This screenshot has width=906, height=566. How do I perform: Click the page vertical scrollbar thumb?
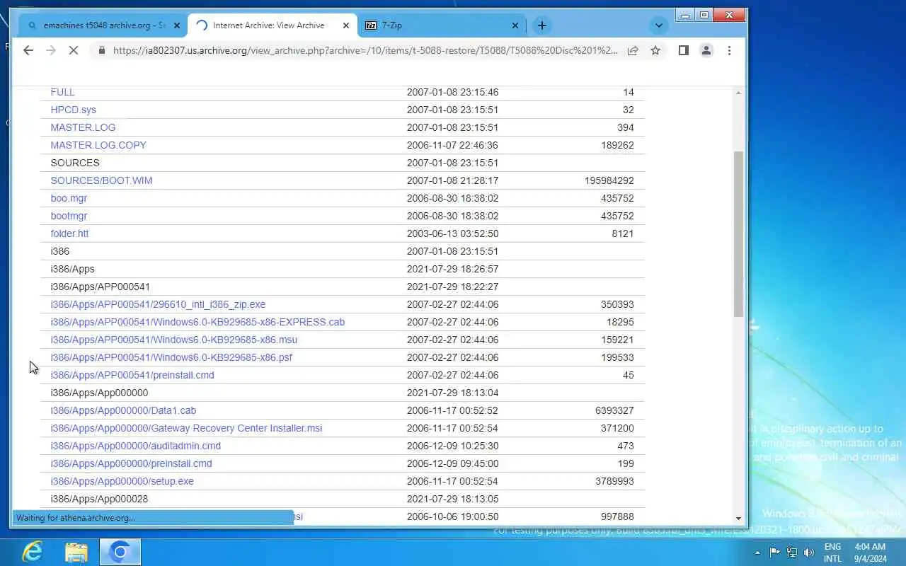(738, 233)
